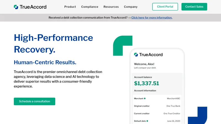Follow 'Click here for more information' link
The width and height of the screenshot is (221, 124).
pyautogui.click(x=152, y=18)
